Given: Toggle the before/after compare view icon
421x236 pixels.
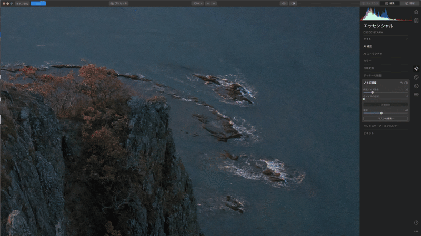Looking at the screenshot, I should 293,4.
